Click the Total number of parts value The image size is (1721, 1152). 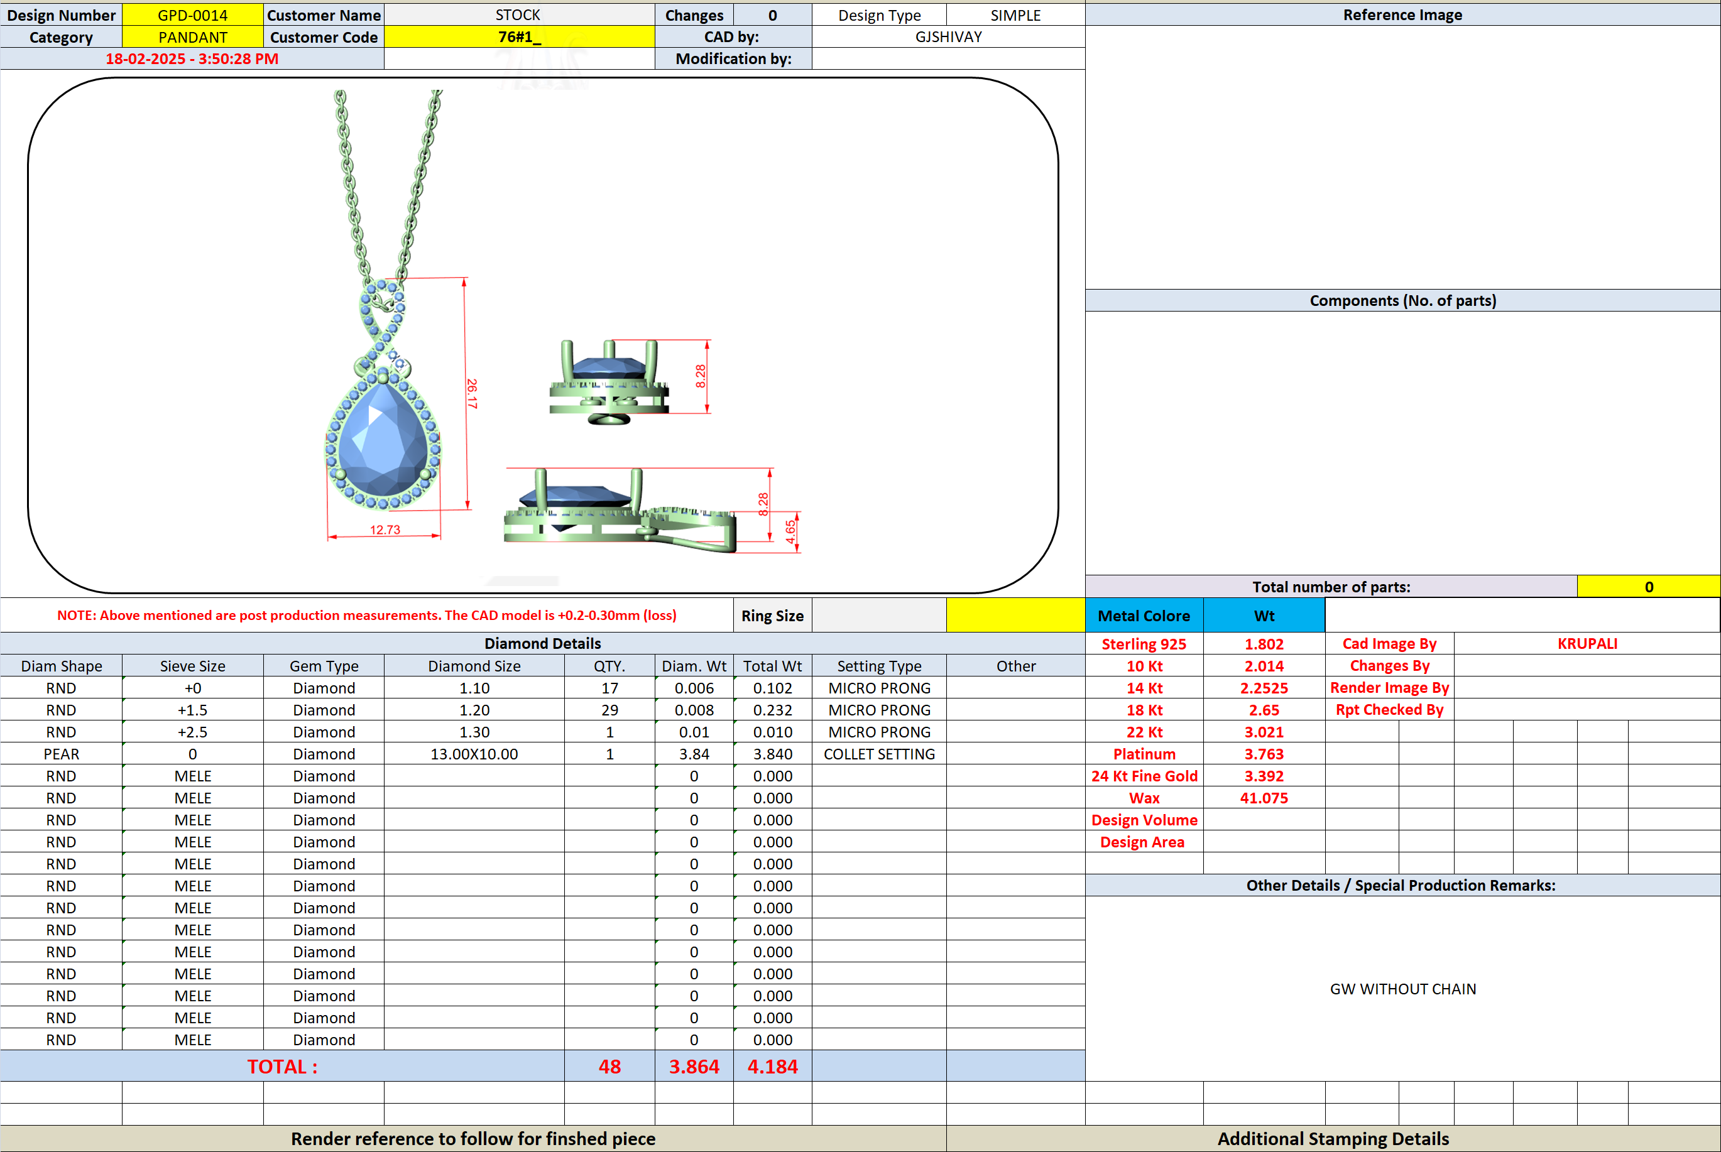[x=1648, y=586]
